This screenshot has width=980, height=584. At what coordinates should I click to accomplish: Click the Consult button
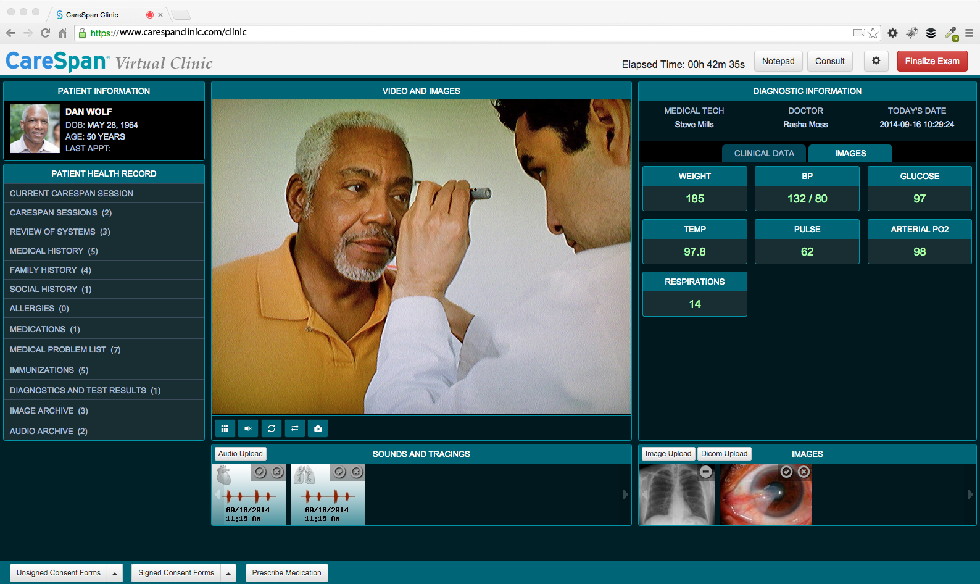pos(830,61)
